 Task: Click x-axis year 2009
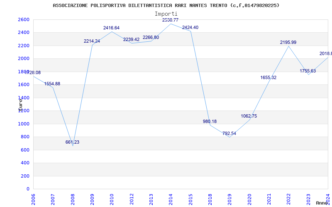tap(92, 200)
